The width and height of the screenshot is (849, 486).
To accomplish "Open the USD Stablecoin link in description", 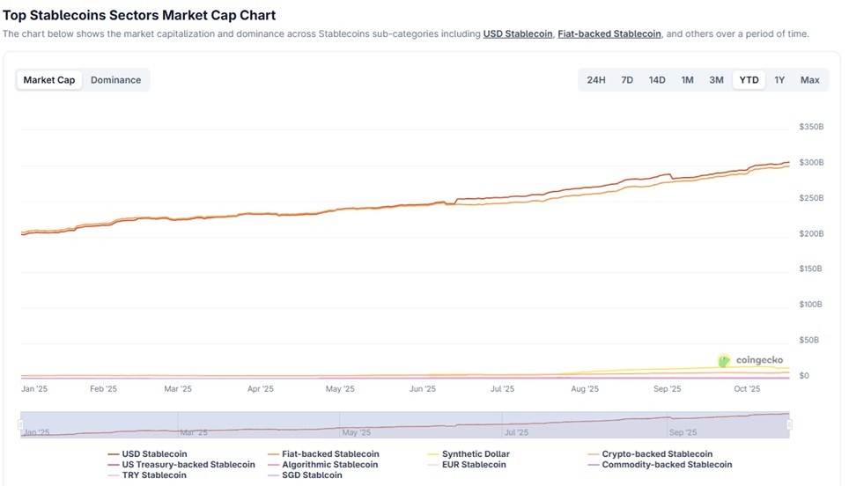I will 518,34.
